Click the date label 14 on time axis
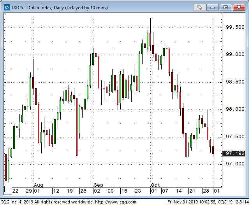 click(179, 191)
